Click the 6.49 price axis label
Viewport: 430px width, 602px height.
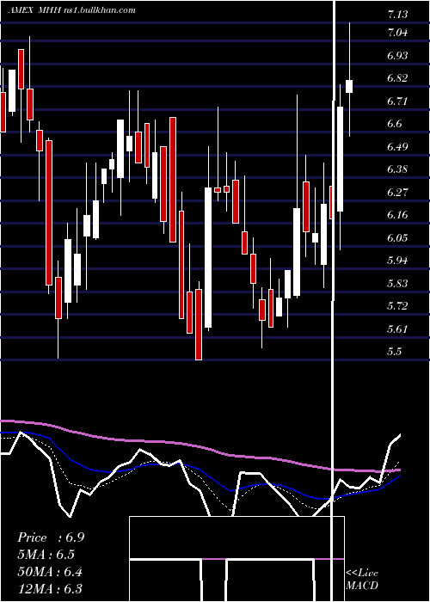(397, 147)
